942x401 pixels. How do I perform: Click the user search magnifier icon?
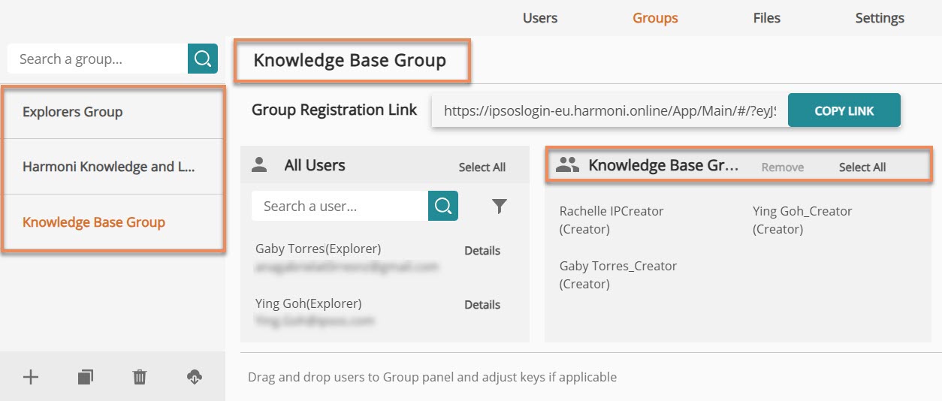(x=443, y=206)
